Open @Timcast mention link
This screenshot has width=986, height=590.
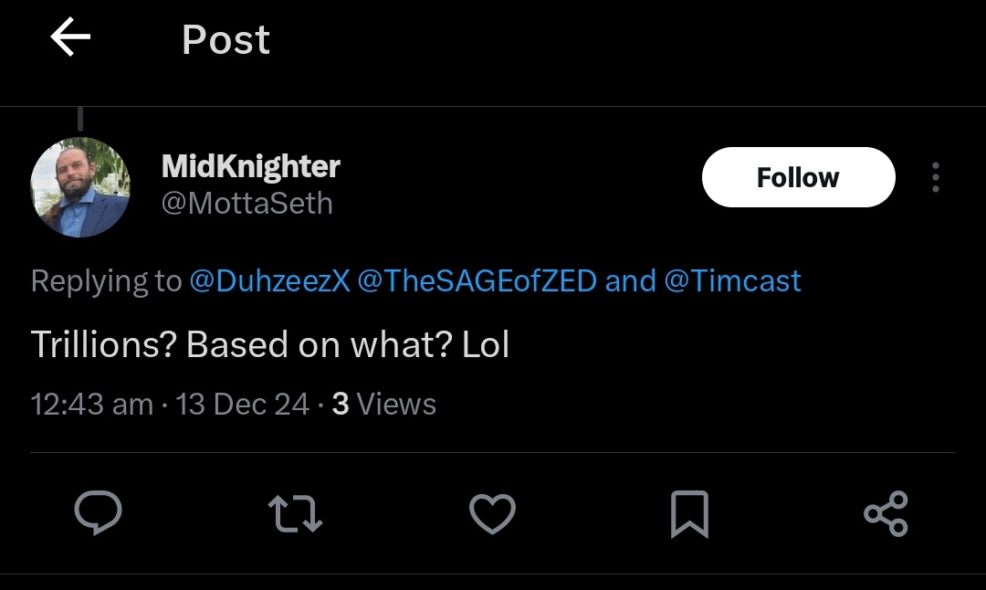pos(732,280)
